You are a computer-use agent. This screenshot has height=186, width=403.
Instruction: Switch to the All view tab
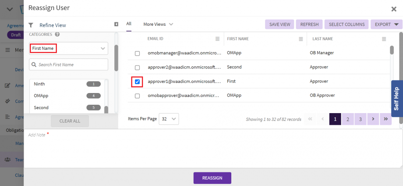coord(129,24)
